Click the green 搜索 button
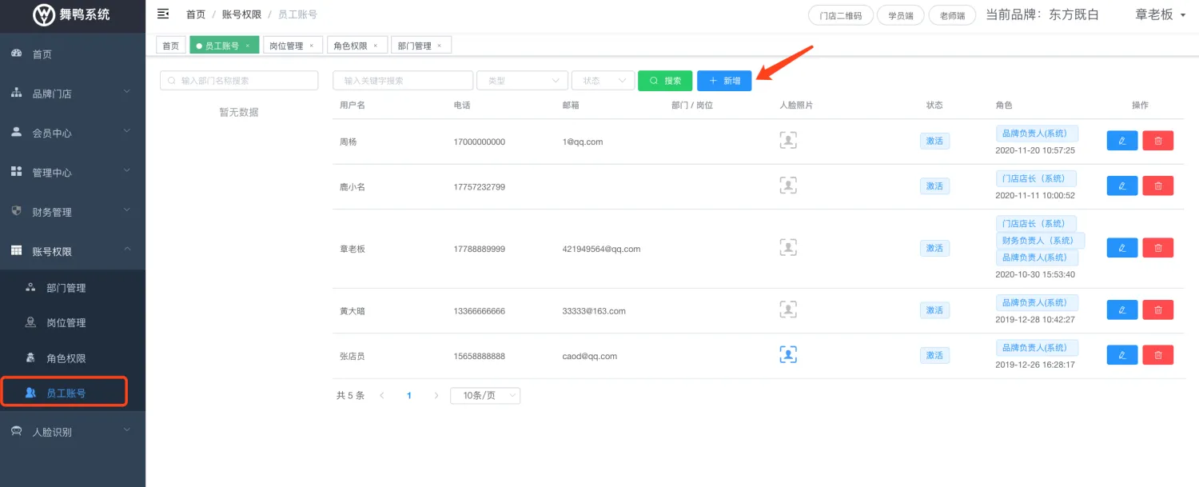1199x487 pixels. (664, 81)
